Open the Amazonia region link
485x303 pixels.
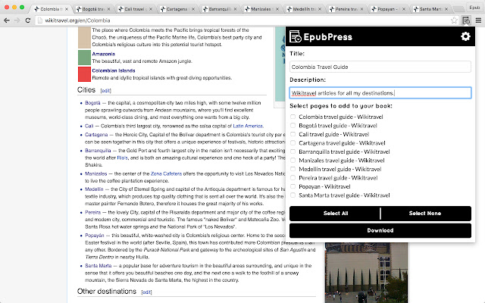[x=103, y=55]
